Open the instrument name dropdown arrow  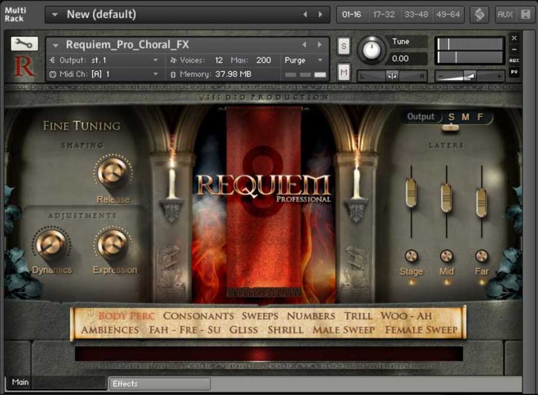pos(56,45)
